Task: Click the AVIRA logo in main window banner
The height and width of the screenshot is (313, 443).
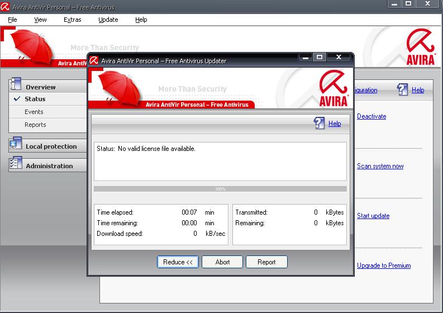Action: (421, 47)
